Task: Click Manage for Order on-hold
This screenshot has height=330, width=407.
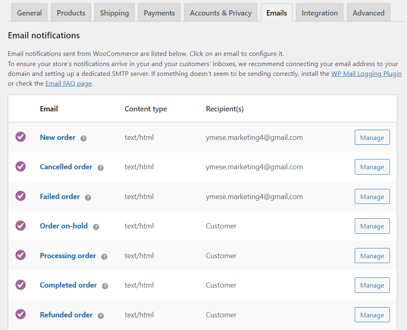Action: tap(372, 226)
